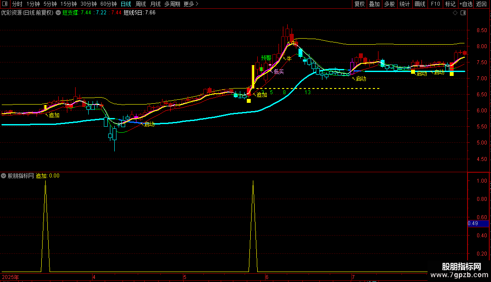Click month 4 marker on the time axis
Image resolution: width=491 pixels, height=282 pixels.
pos(94,277)
